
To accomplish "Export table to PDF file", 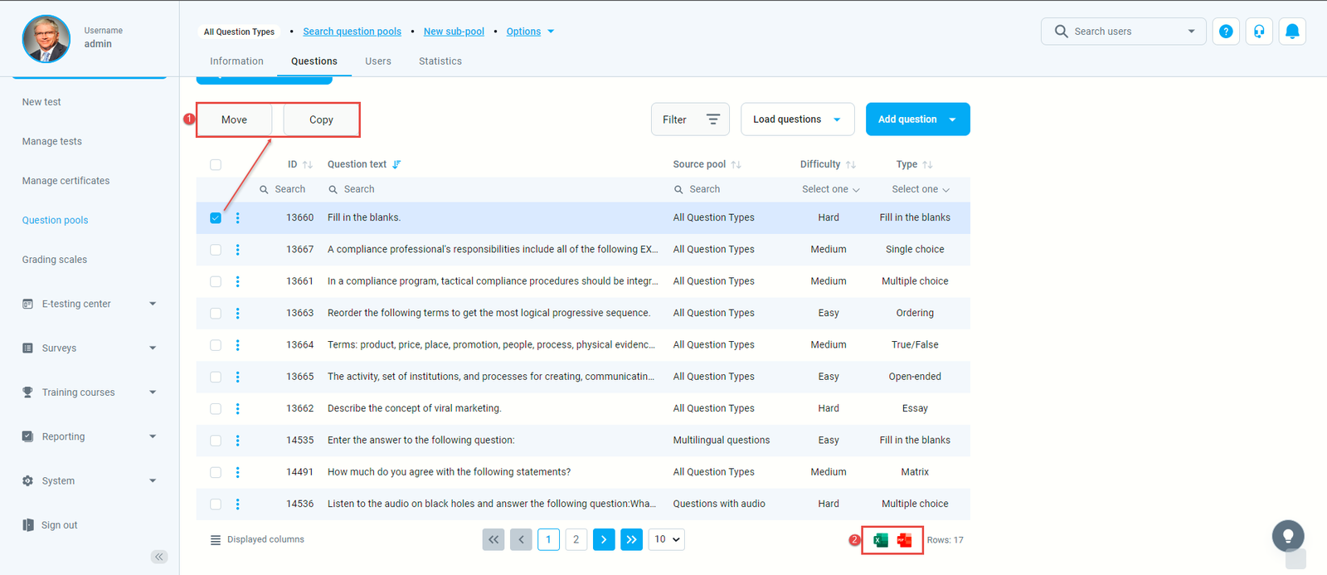I will (x=904, y=540).
